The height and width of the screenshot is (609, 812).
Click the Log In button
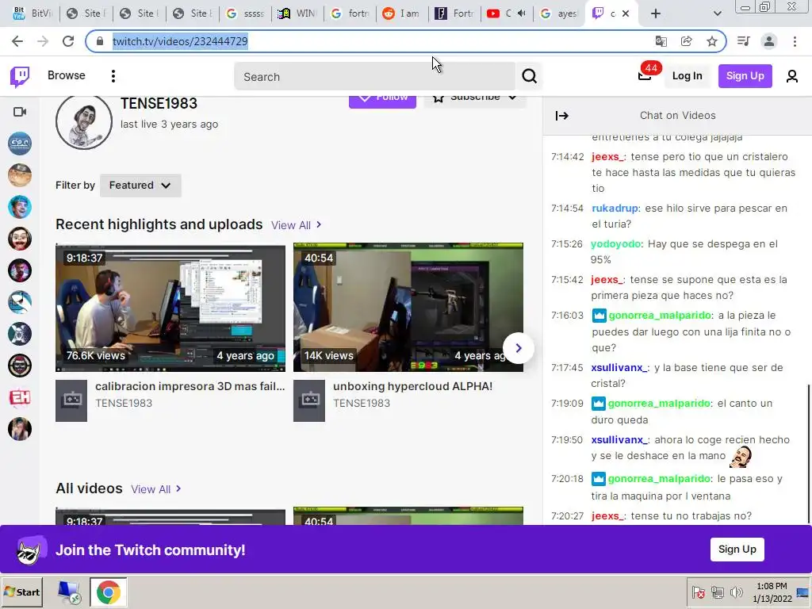click(x=687, y=76)
